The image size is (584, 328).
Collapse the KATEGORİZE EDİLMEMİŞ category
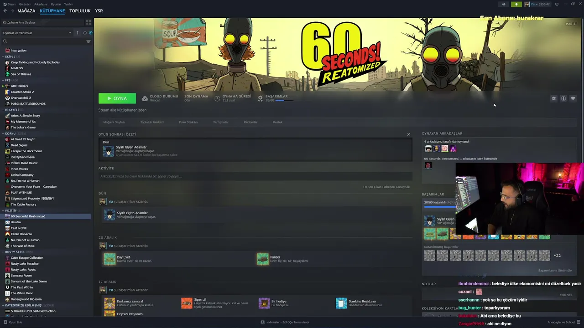coord(3,305)
